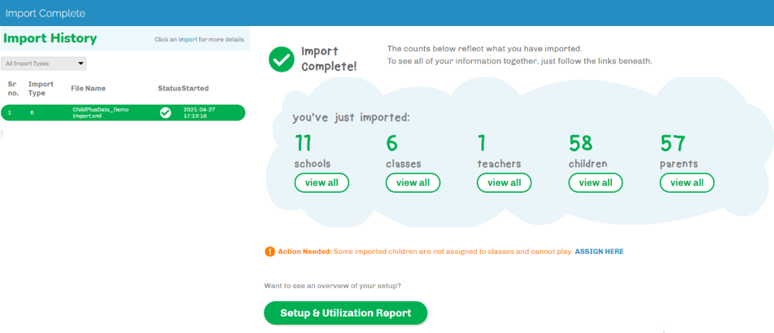Click the Sr no. column header
The image size is (774, 333).
(x=12, y=88)
